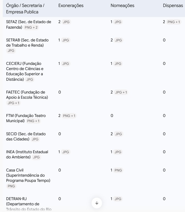
Task: Click JPG chip in SECID Nomeações cell
Action: 118,134
